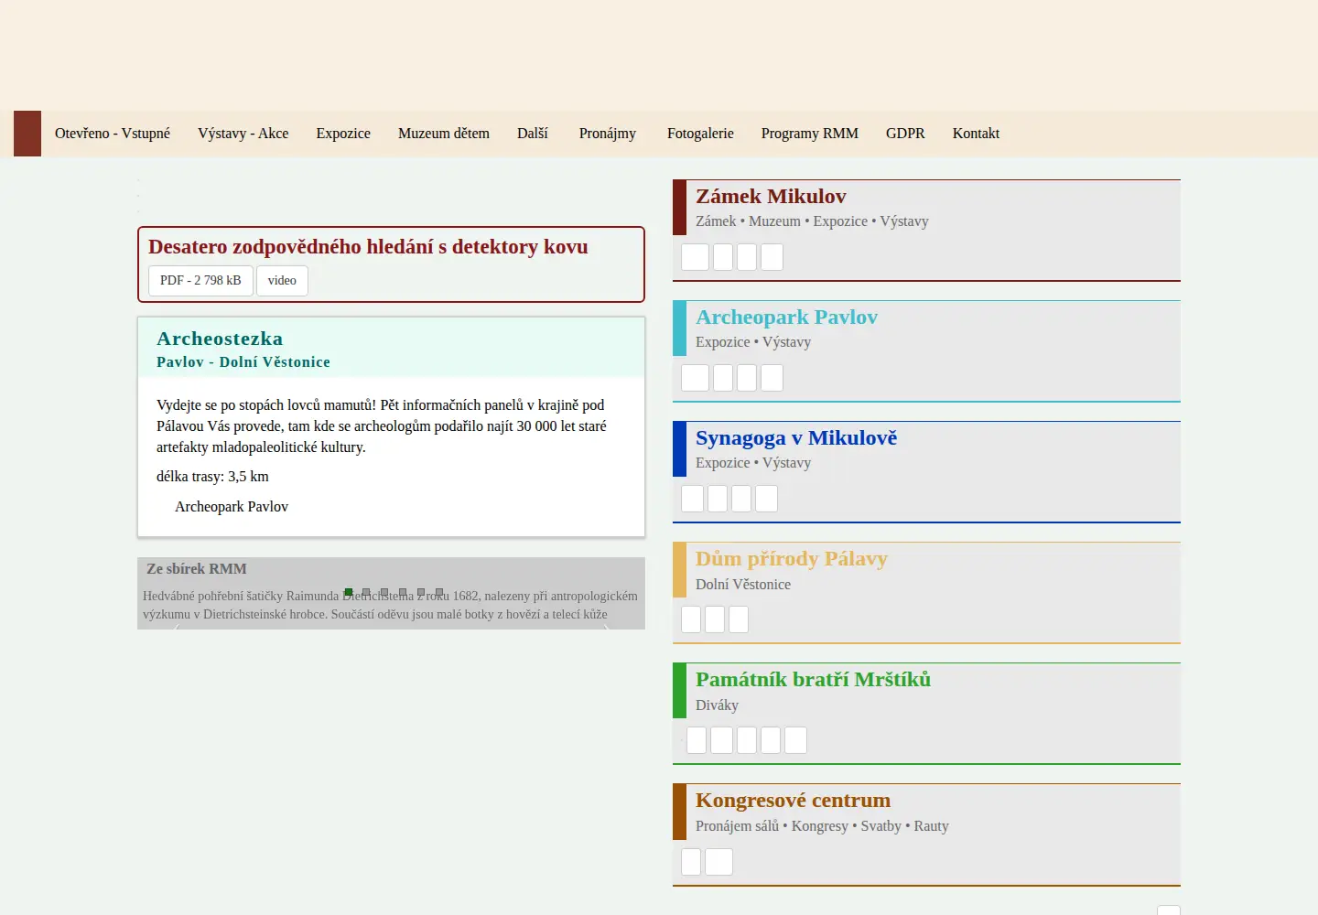Click third icon box under Zámek Mikulov
Image resolution: width=1318 pixels, height=915 pixels.
747,257
